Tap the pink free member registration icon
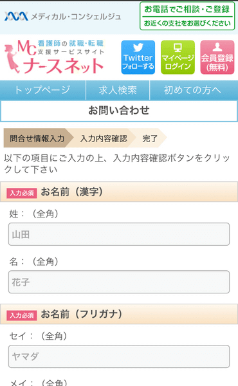Viewport: 238px width, 386px height. coord(217,57)
